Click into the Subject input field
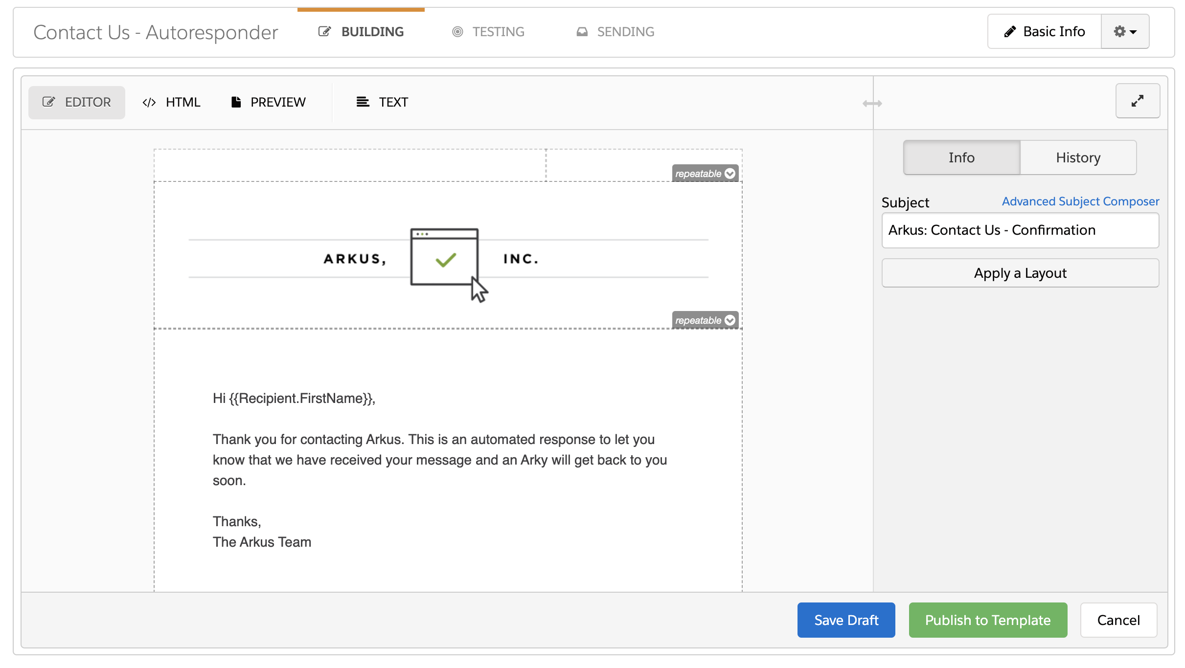The height and width of the screenshot is (668, 1185). click(x=1020, y=230)
